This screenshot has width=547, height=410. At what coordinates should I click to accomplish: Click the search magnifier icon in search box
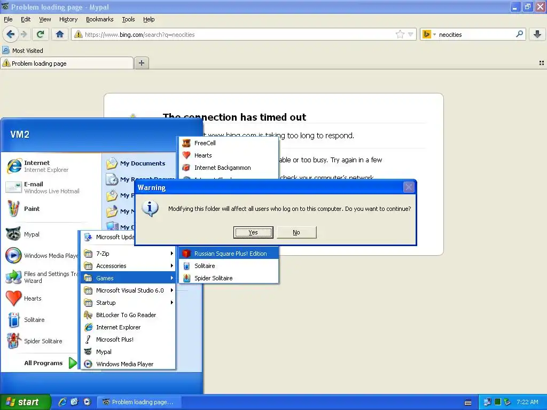coord(519,34)
